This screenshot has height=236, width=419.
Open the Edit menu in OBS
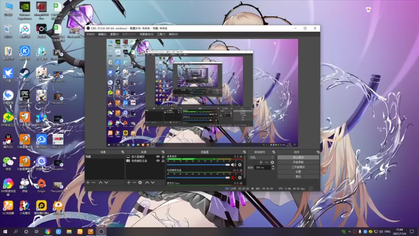pos(102,34)
